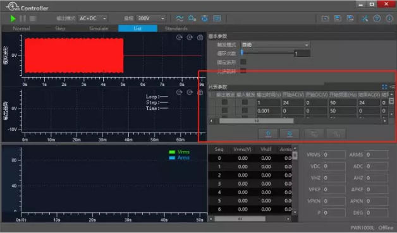Click the blue grid icon above list table
The height and width of the screenshot is (233, 397).
pos(384,87)
